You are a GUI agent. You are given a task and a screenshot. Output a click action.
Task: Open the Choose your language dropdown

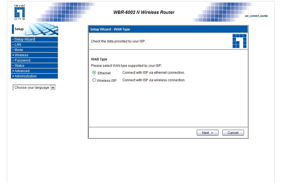[x=34, y=87]
